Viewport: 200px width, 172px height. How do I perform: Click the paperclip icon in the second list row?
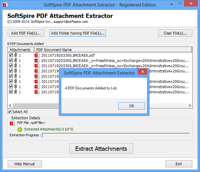(x=15, y=60)
